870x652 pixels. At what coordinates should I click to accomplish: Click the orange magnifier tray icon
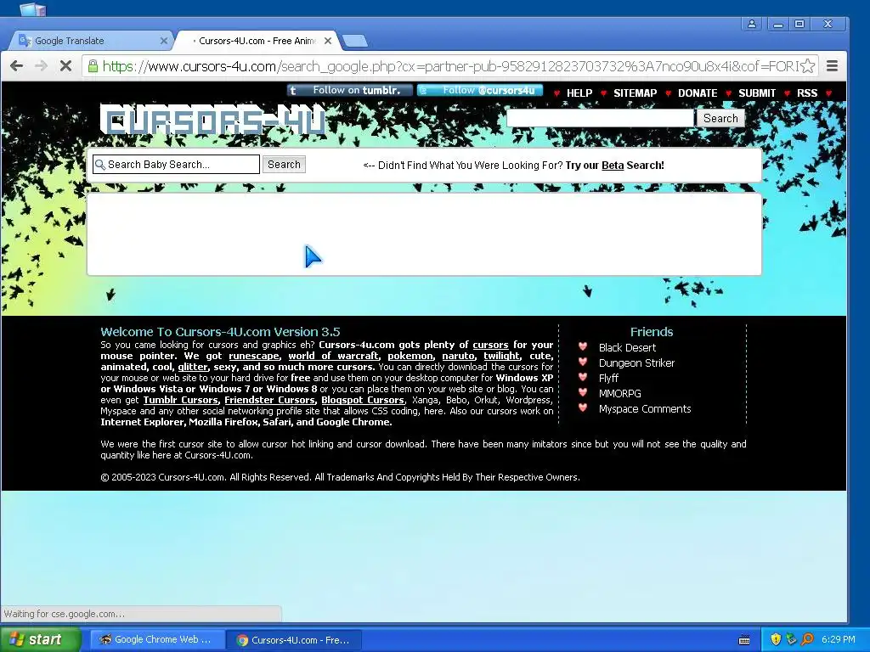tap(807, 639)
